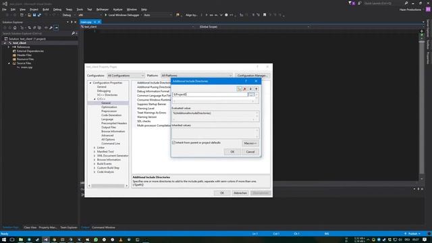Click the help question mark in Additional Include Directories
Screen dimensions: 432x243
coord(246,81)
